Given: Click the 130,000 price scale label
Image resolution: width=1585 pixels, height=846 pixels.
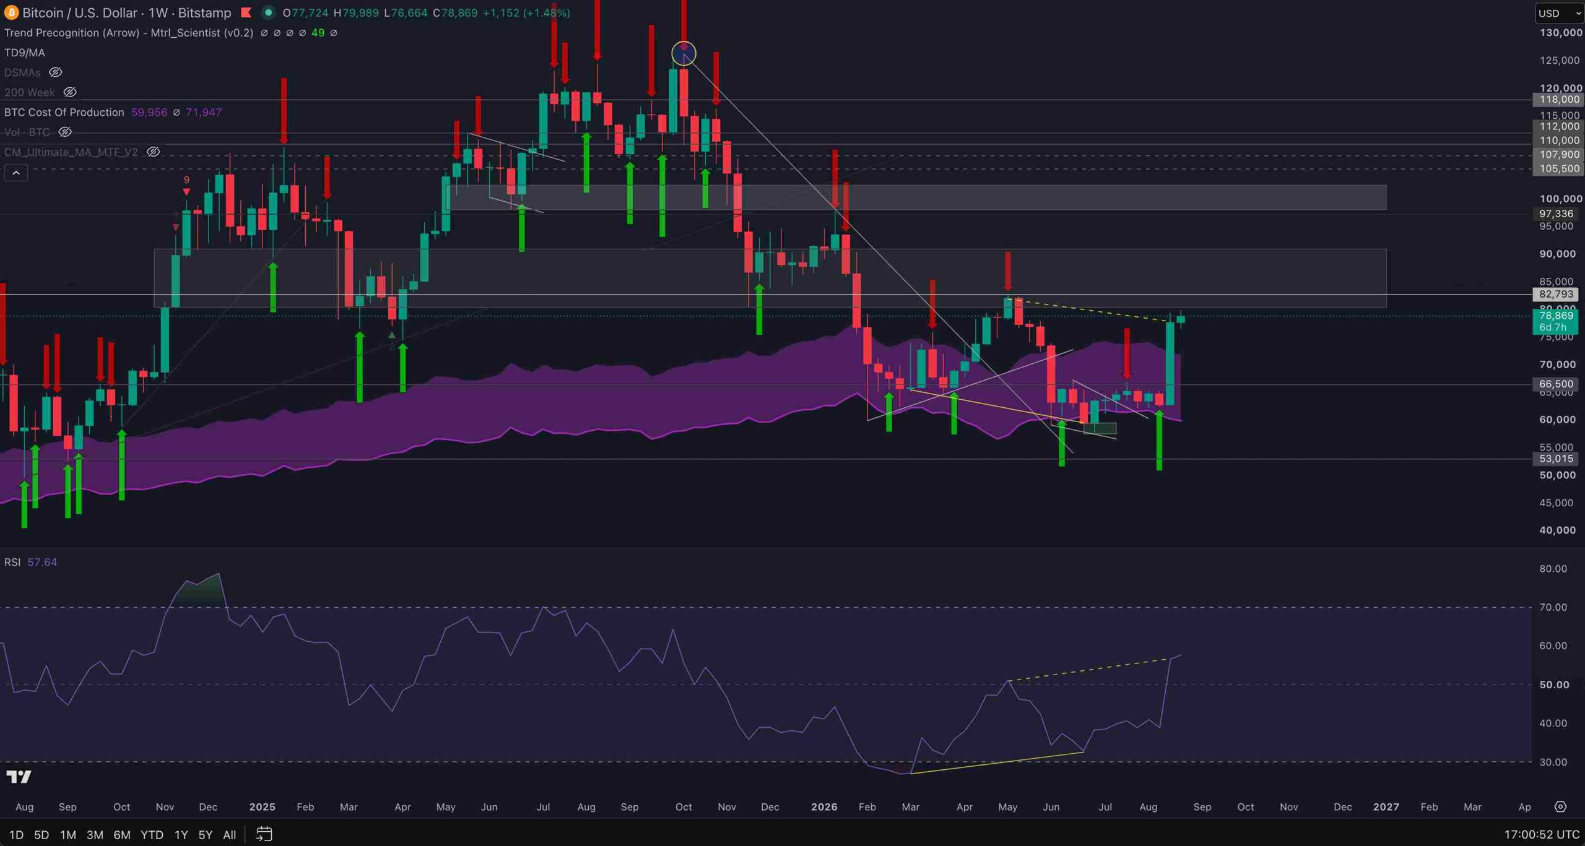Looking at the screenshot, I should (x=1561, y=33).
